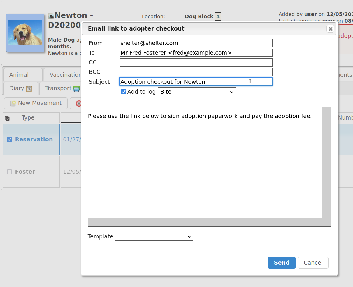The width and height of the screenshot is (353, 287).
Task: Click Newton's dog photo thumbnail
Action: [25, 33]
